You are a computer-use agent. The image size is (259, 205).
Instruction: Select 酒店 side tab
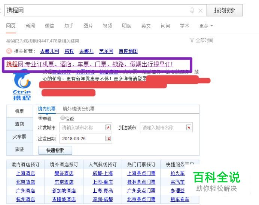[x=19, y=124]
